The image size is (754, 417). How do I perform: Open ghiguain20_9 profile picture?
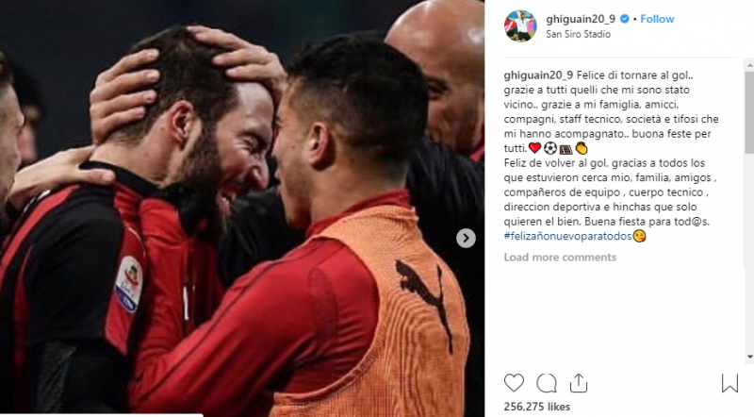click(520, 26)
